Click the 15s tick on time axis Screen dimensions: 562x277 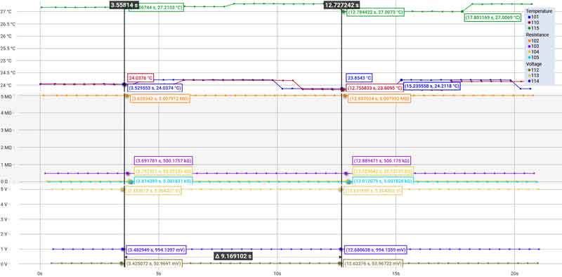coord(396,273)
